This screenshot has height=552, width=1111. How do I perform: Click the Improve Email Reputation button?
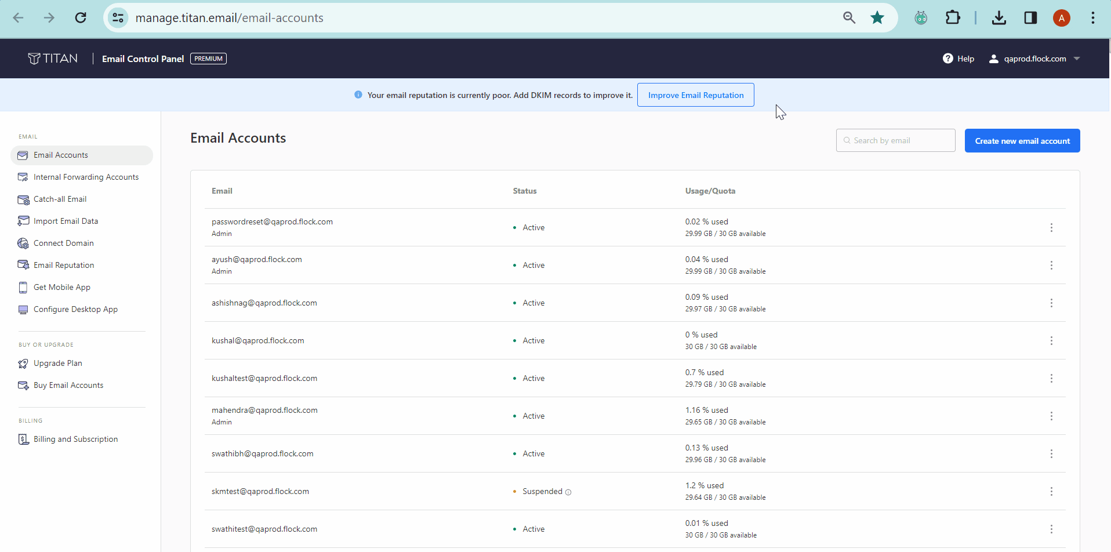pyautogui.click(x=695, y=95)
